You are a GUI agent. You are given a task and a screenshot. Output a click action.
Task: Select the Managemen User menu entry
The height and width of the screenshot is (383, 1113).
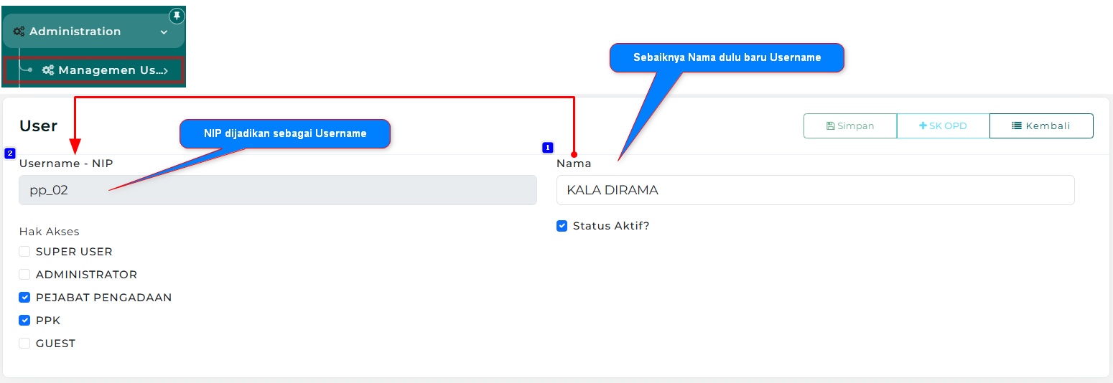[107, 70]
